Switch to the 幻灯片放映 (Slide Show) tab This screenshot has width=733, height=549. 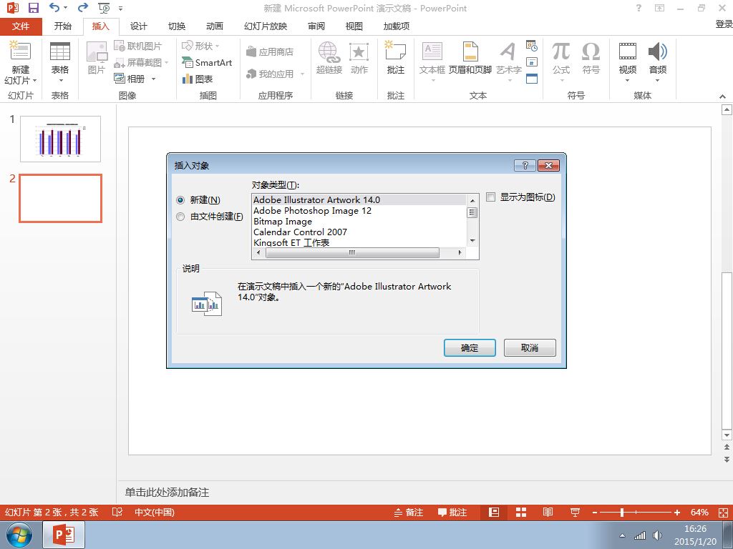click(266, 26)
